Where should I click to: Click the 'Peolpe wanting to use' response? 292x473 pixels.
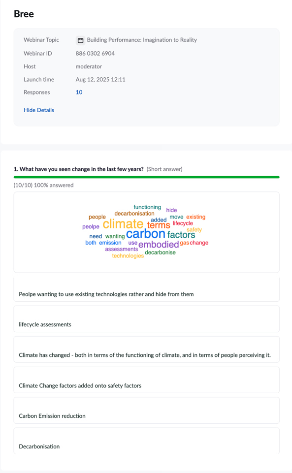146,289
